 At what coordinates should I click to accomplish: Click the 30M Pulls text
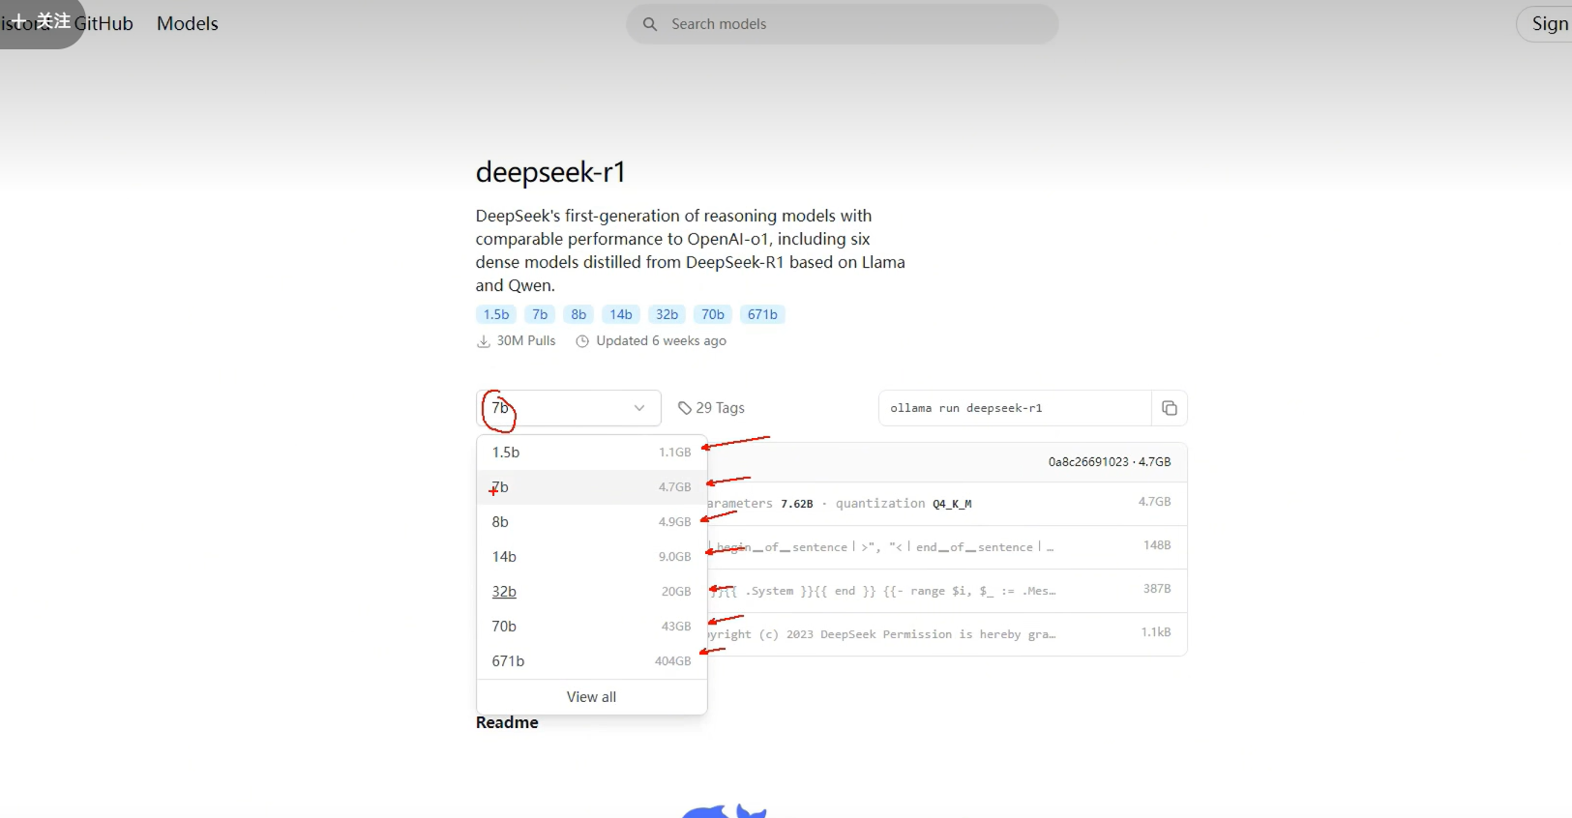click(526, 341)
